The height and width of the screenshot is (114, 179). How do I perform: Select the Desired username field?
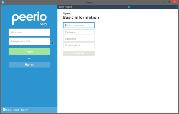click(79, 25)
